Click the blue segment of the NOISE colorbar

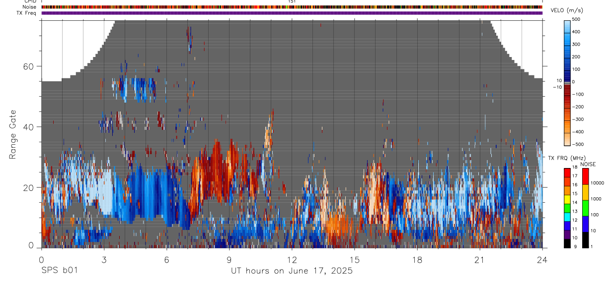[x=585, y=224]
